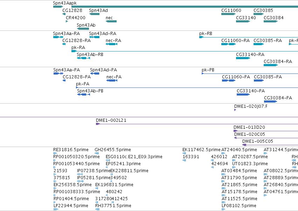Click the pk-PA protein label
The image size is (298, 211).
click(83, 84)
